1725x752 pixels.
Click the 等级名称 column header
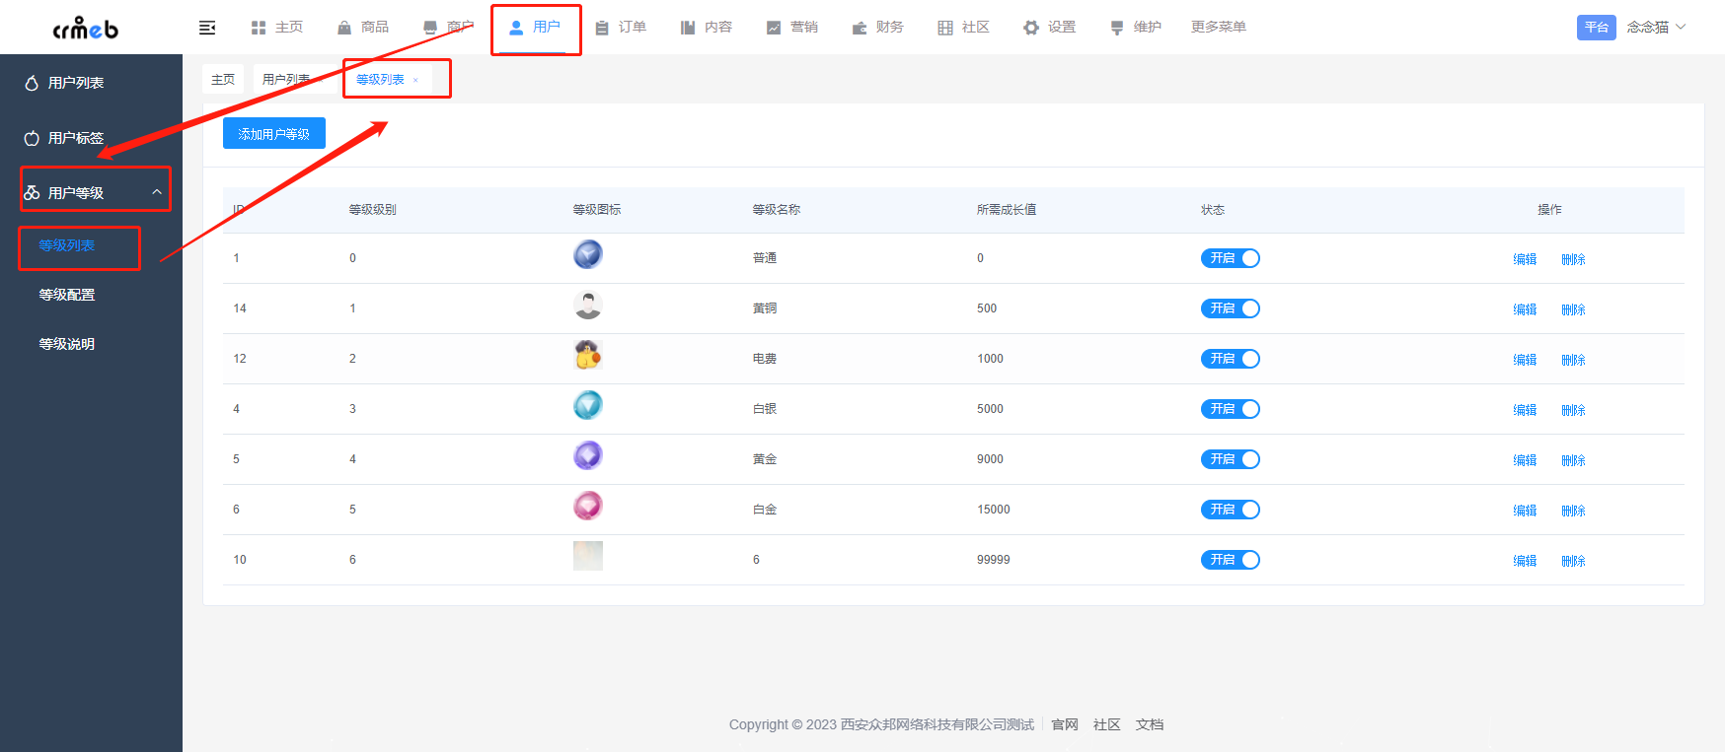coord(777,210)
